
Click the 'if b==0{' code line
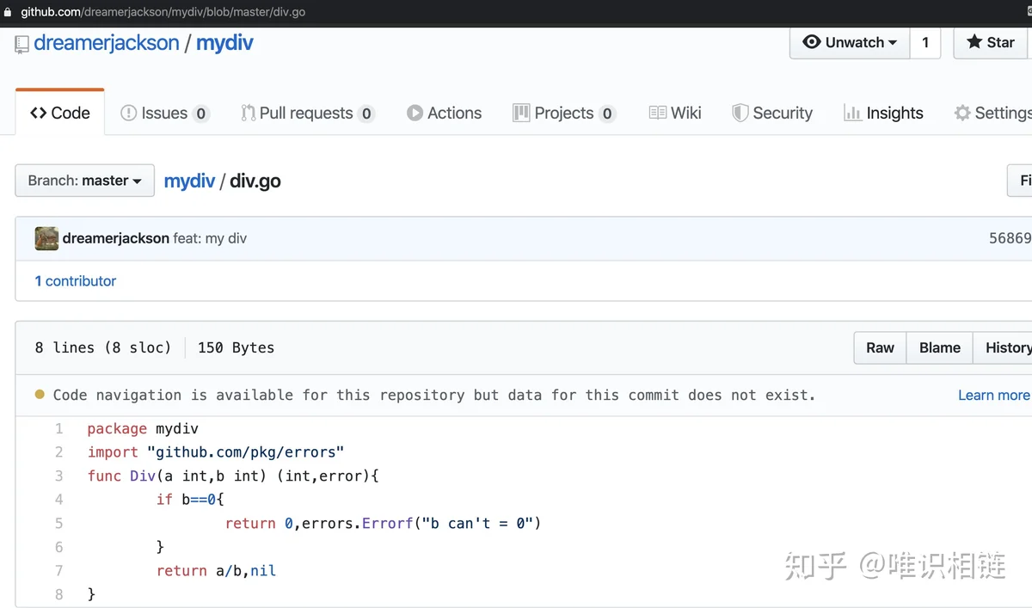[190, 499]
